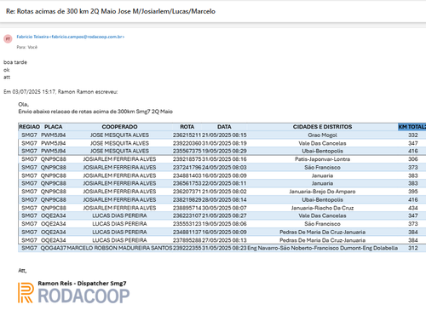Click the REGIAO column header
The image size is (426, 316).
[29, 127]
